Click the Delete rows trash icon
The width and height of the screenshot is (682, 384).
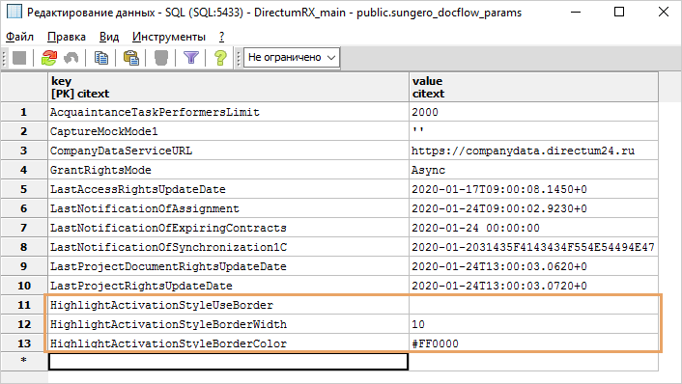coord(161,57)
